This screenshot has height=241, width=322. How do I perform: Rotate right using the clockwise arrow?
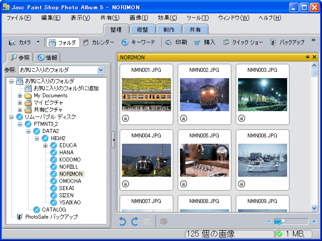[135, 222]
